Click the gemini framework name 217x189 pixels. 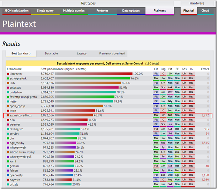click(14, 166)
